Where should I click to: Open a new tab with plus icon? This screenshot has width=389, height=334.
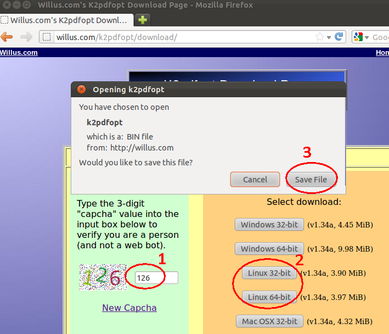click(143, 20)
